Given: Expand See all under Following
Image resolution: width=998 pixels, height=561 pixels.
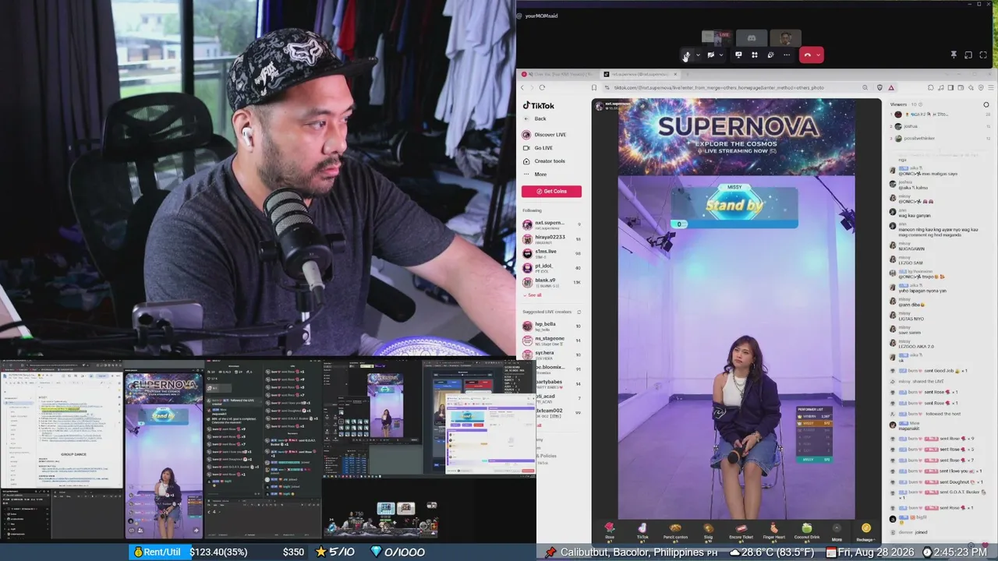Looking at the screenshot, I should click(x=534, y=295).
